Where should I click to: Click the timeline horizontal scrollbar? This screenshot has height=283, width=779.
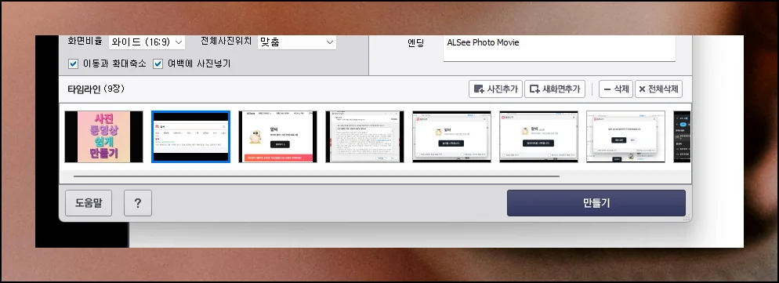(x=317, y=176)
